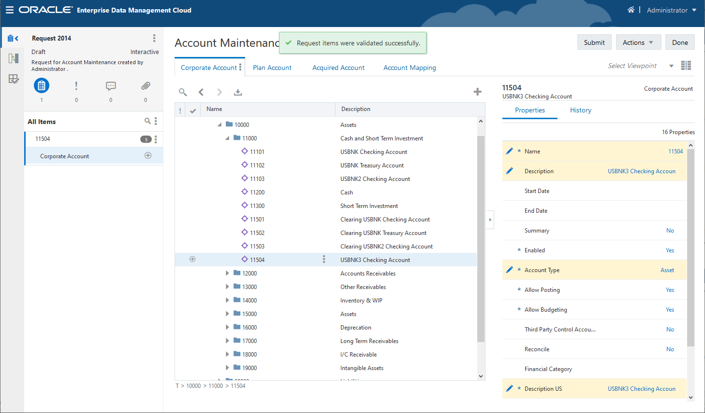Click the plus icon to add node

pos(477,92)
